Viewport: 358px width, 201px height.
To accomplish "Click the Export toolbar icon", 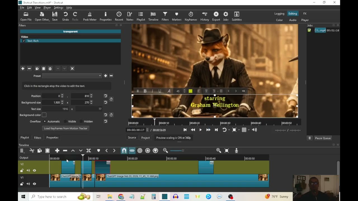I will (x=216, y=16).
